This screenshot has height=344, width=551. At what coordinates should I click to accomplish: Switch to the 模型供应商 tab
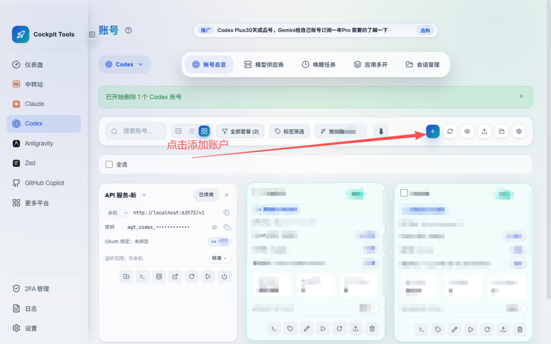[264, 64]
